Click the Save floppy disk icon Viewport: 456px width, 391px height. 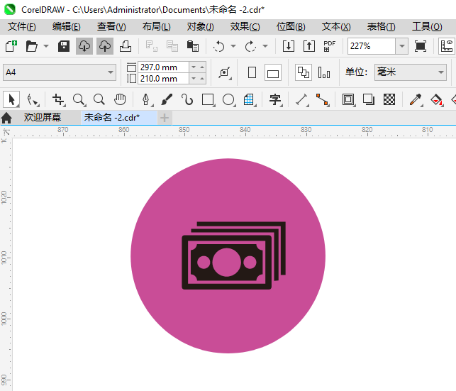64,46
